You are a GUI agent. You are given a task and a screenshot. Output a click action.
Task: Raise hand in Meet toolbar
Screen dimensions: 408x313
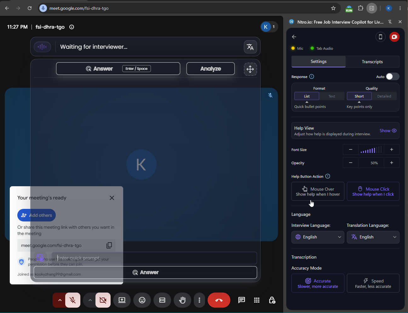(x=182, y=300)
